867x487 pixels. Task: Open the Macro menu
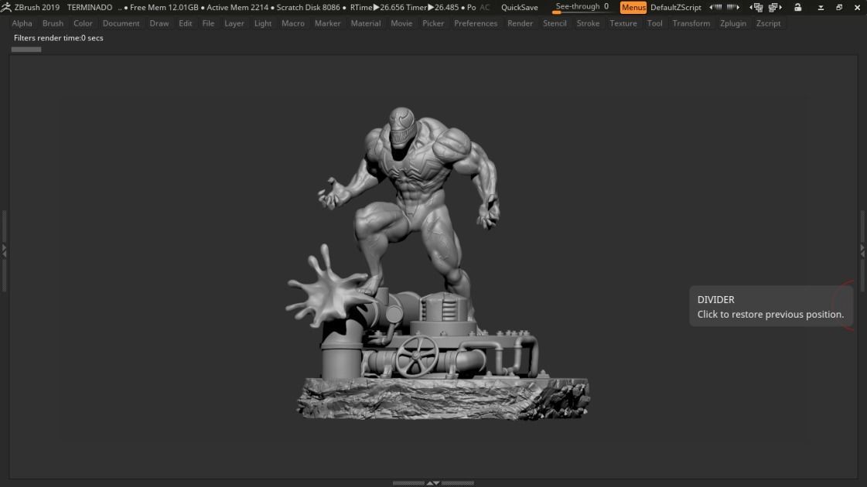[x=293, y=23]
